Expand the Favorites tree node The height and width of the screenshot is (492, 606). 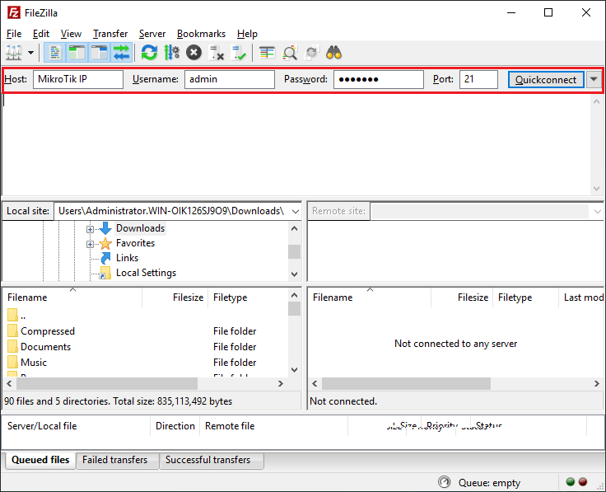(x=90, y=244)
